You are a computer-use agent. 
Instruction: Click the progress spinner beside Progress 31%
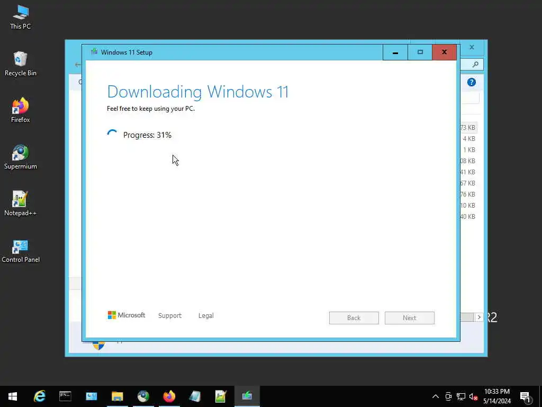(x=112, y=135)
